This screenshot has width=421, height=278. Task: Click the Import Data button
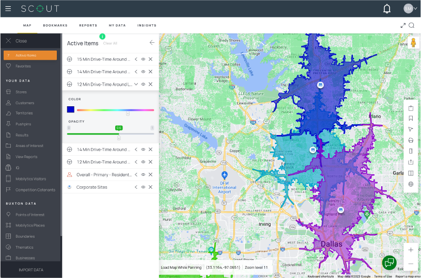(x=31, y=270)
